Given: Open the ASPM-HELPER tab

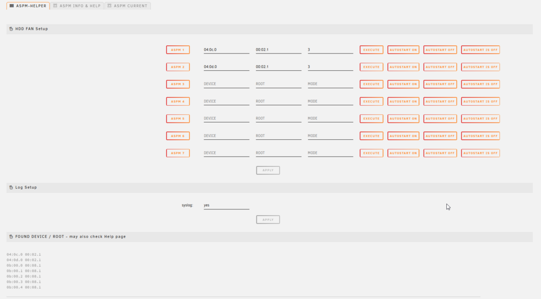Looking at the screenshot, I should click(28, 6).
